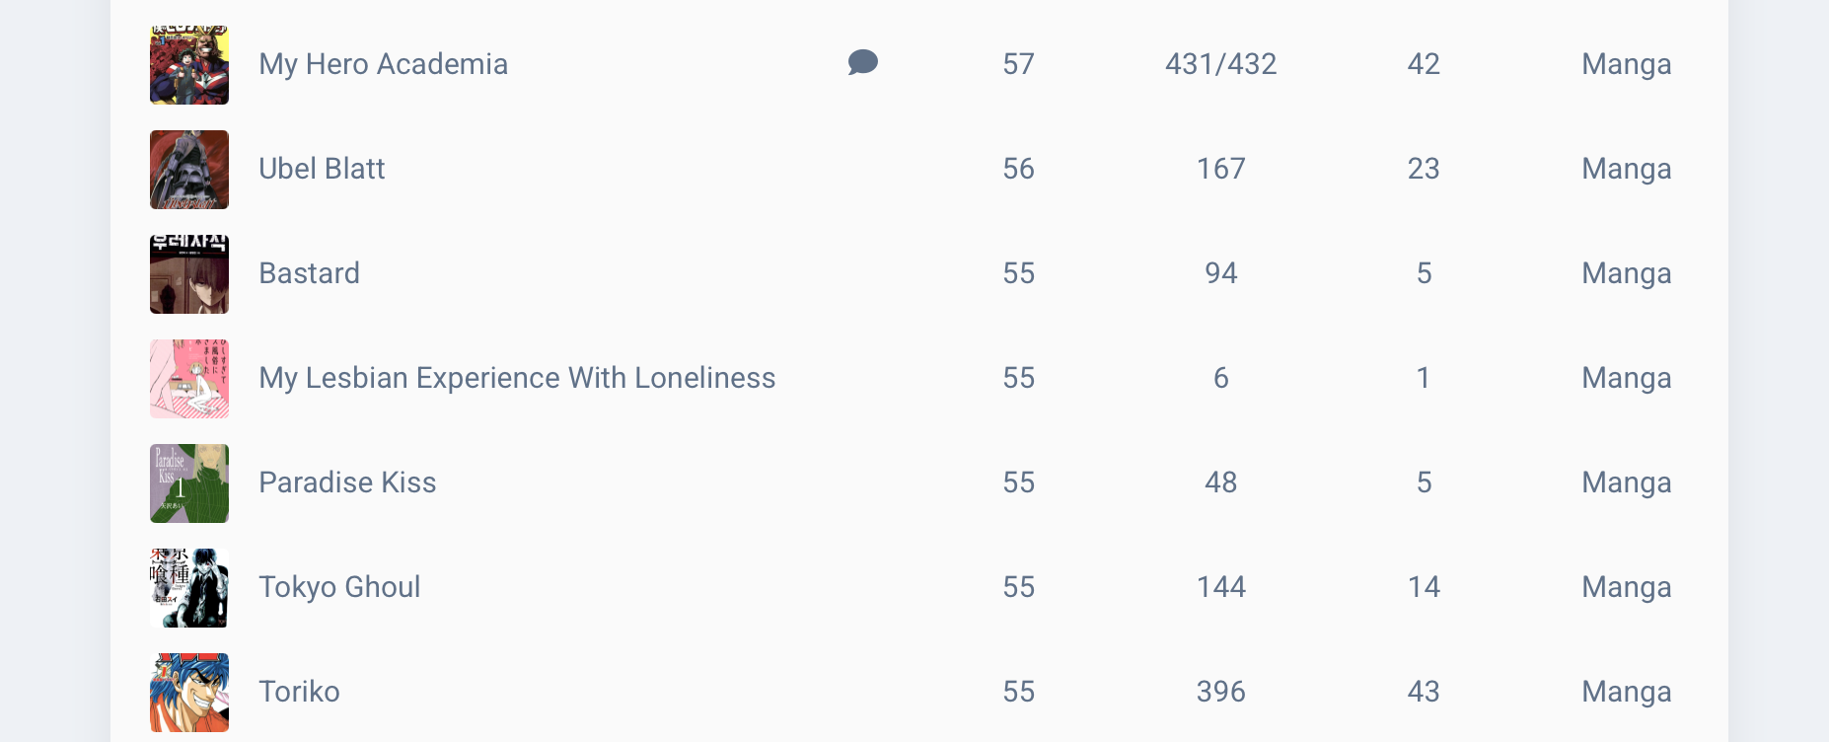The width and height of the screenshot is (1829, 742).
Task: Open Bastard title link
Action: pos(309,273)
